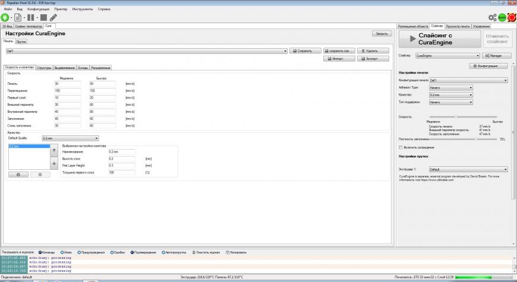Click the green connect plug icon
Viewport: 517px width, 282px height.
pos(5,17)
